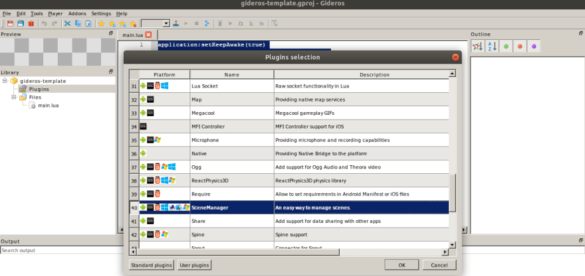
Task: Select main.lua in the Library tree
Action: 48,105
